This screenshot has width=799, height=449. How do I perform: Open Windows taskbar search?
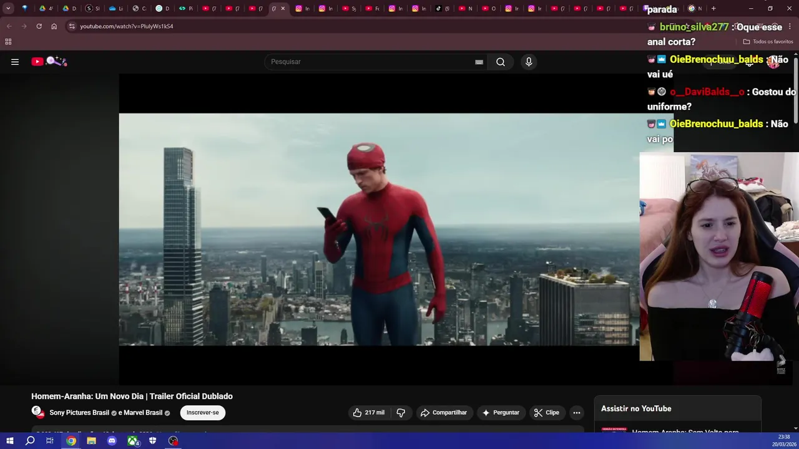(30, 441)
